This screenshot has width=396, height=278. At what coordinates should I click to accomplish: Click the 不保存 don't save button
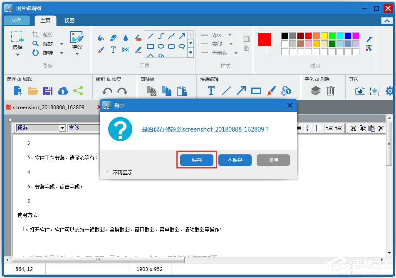click(x=235, y=160)
